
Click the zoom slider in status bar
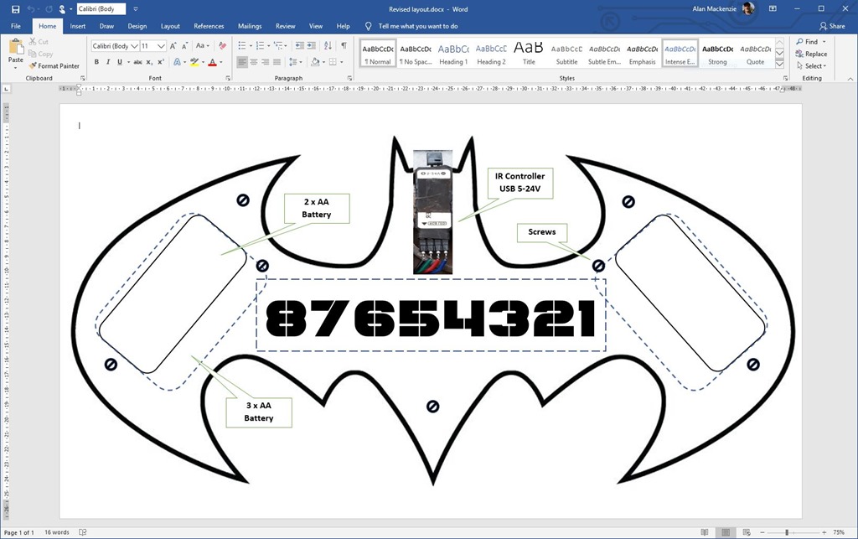click(786, 532)
